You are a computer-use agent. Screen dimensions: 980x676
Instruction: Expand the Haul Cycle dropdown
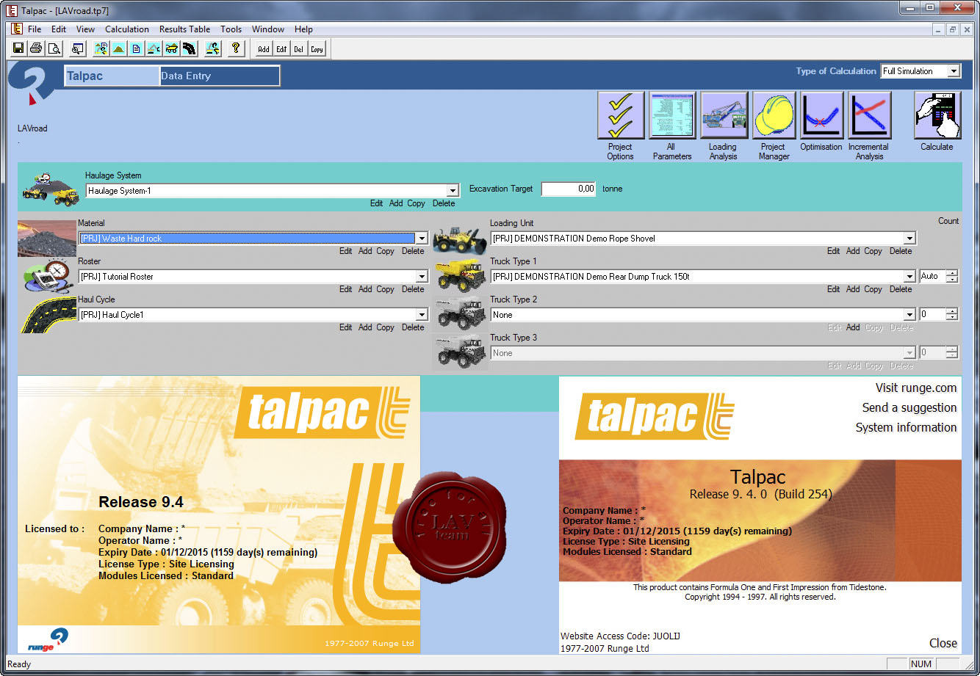421,315
